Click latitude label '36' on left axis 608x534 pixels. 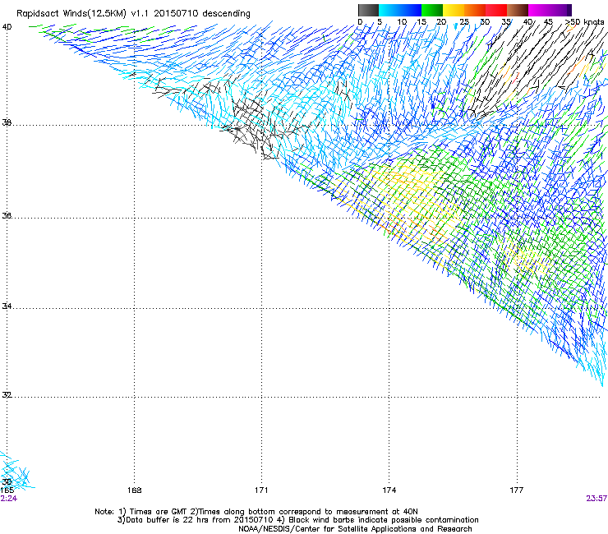pos(7,215)
